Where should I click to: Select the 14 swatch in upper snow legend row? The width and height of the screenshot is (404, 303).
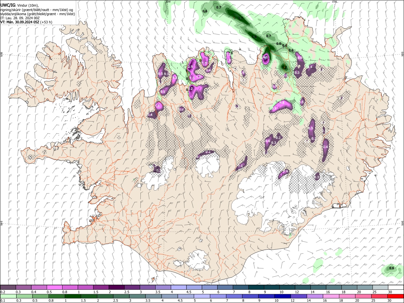[318, 288]
